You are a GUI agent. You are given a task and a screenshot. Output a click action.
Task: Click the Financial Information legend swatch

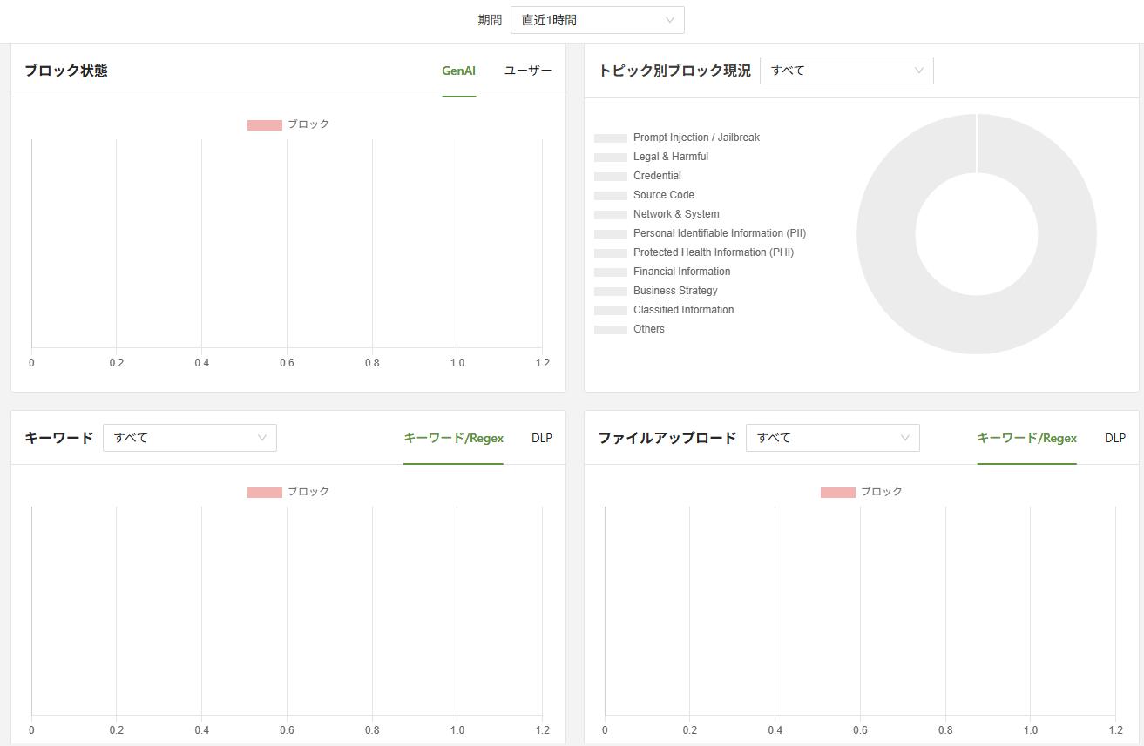coord(611,272)
